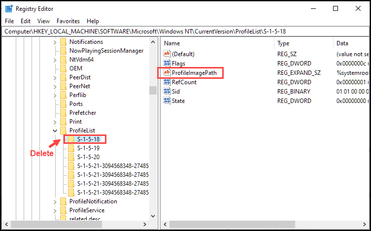371x231 pixels.
Task: Click the tree pane scroll down arrow
Action: 153,216
